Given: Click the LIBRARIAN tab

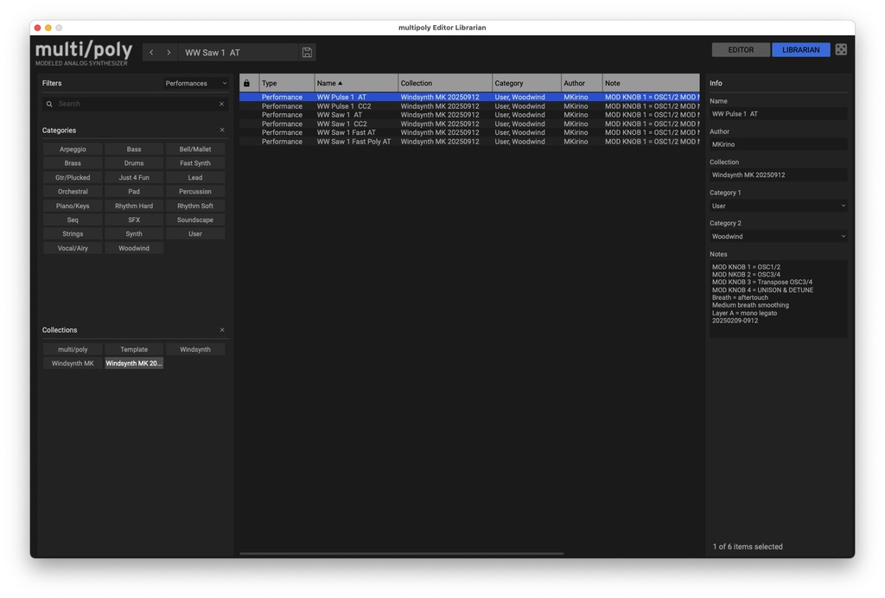Looking at the screenshot, I should tap(799, 49).
